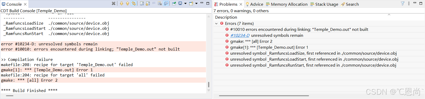
Task: Click the Terminate build X icon
Action: click(x=113, y=3)
